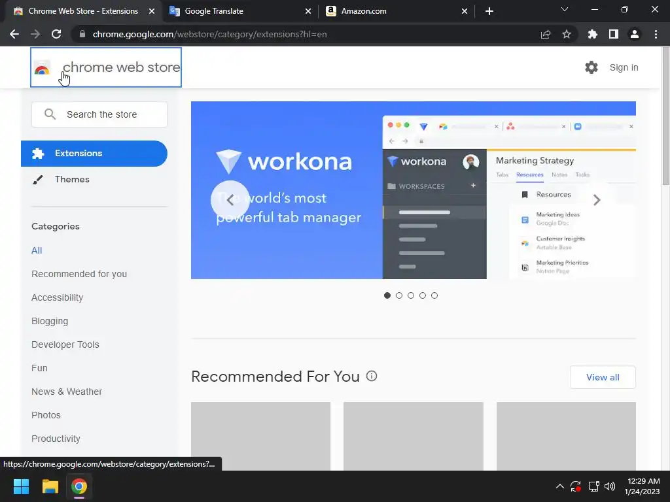Open the Photos category
This screenshot has height=502, width=670.
[x=46, y=415]
